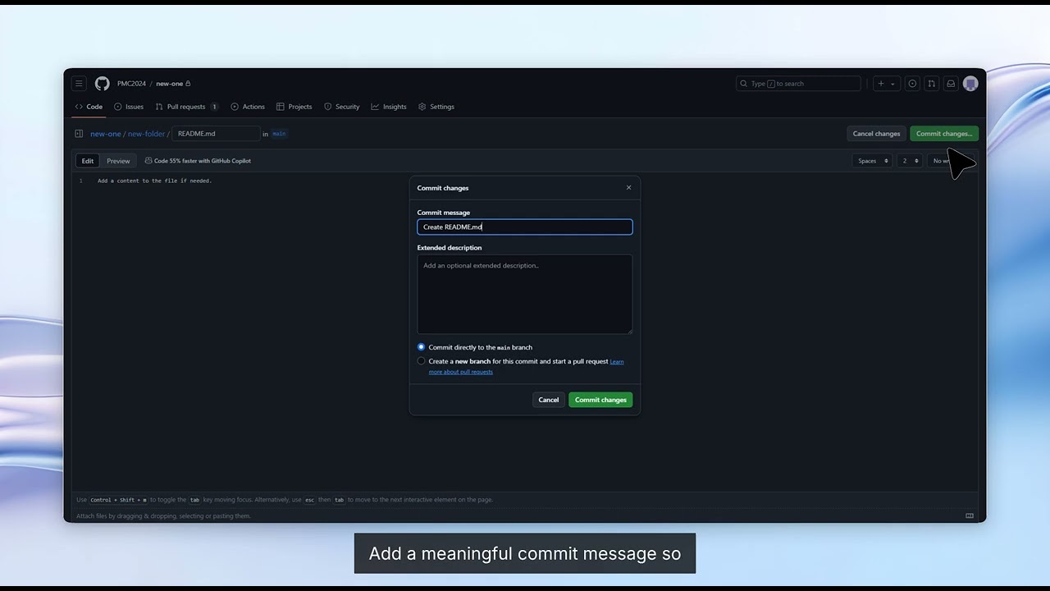Click editor line one text
This screenshot has height=591, width=1050.
coord(154,181)
